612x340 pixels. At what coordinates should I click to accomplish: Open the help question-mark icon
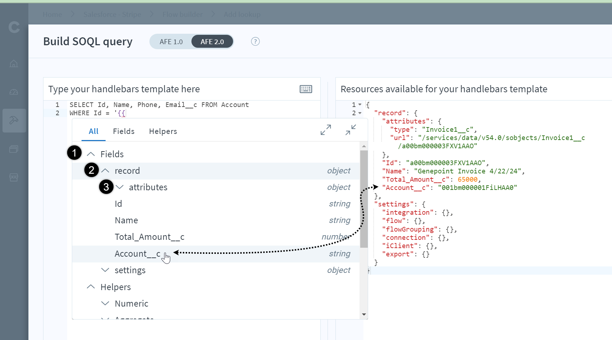click(x=255, y=41)
